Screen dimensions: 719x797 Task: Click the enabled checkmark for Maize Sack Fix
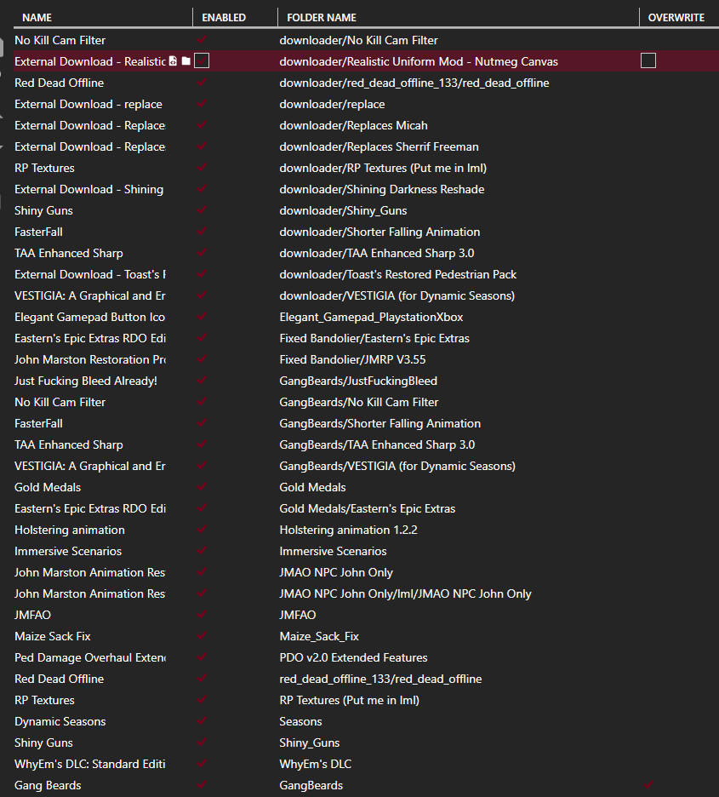[x=202, y=636]
